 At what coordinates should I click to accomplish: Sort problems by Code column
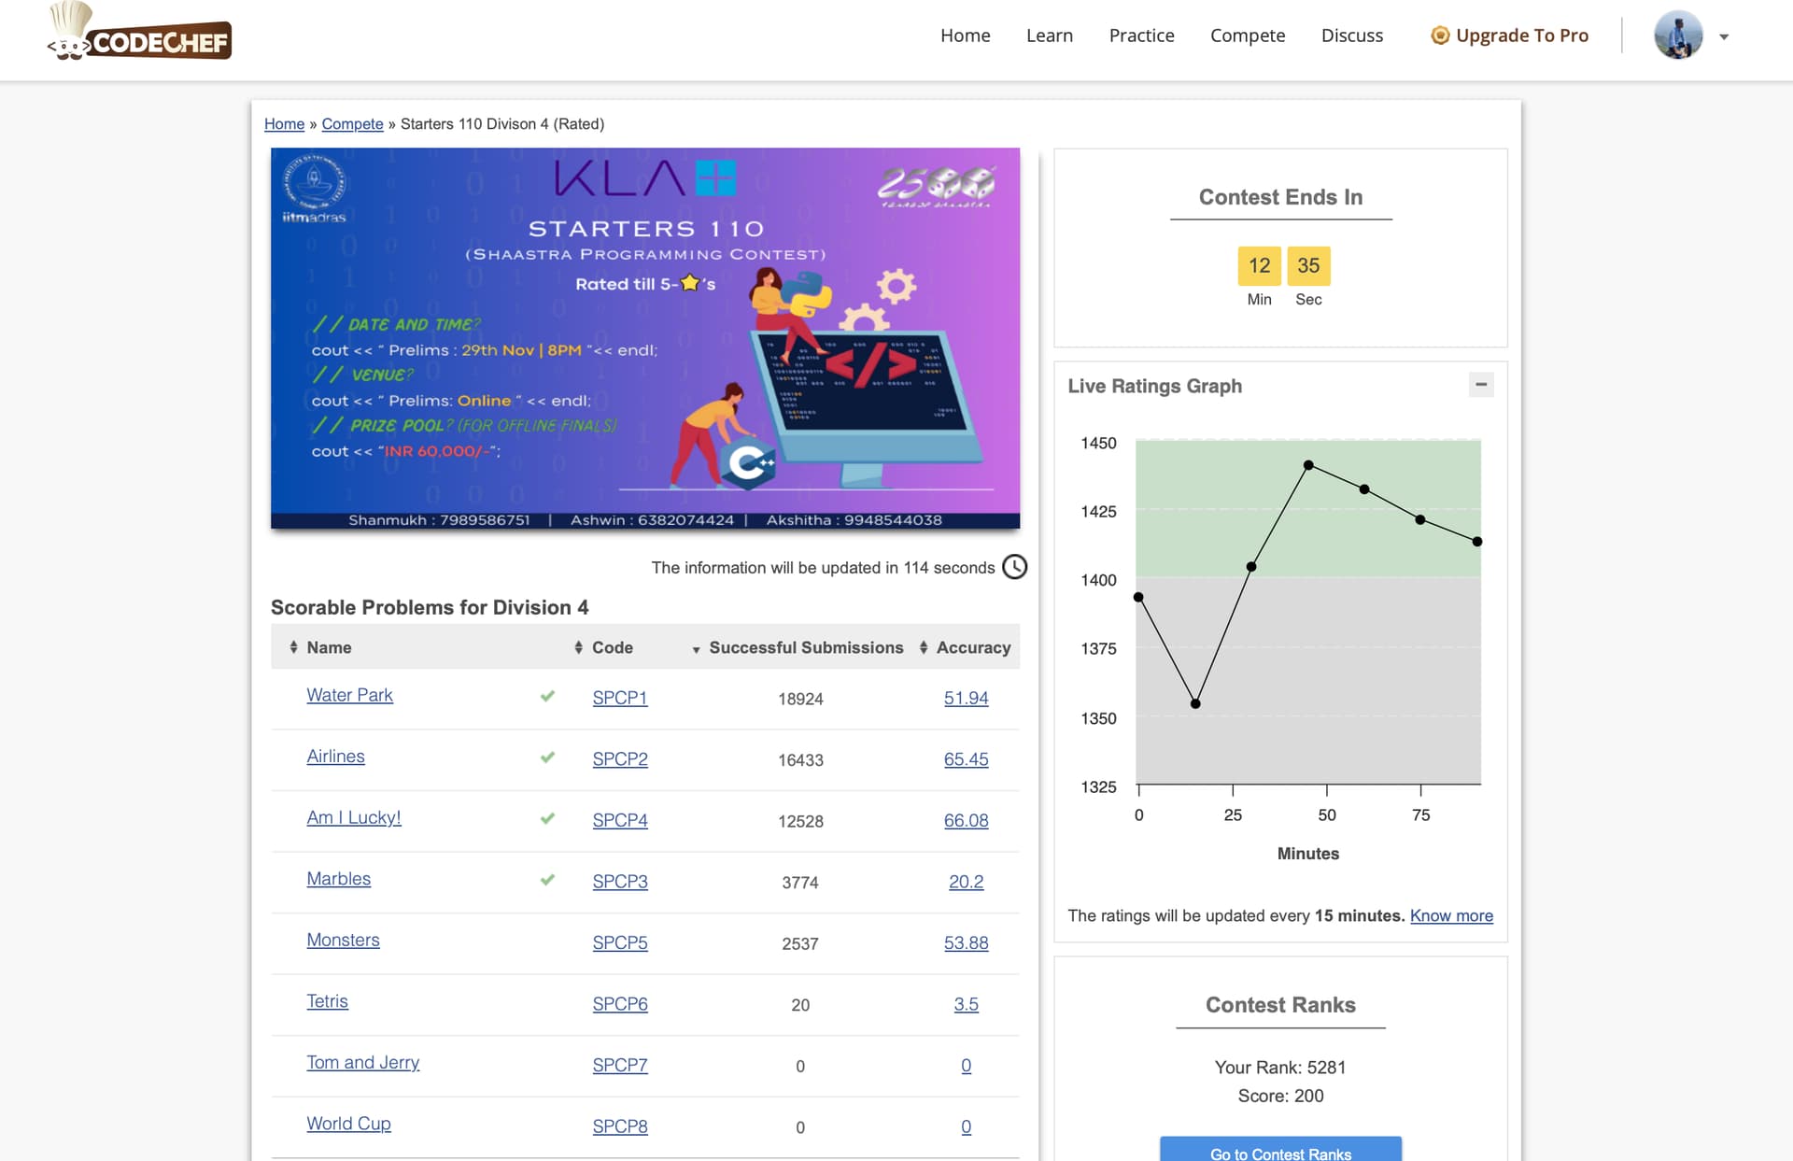(579, 647)
